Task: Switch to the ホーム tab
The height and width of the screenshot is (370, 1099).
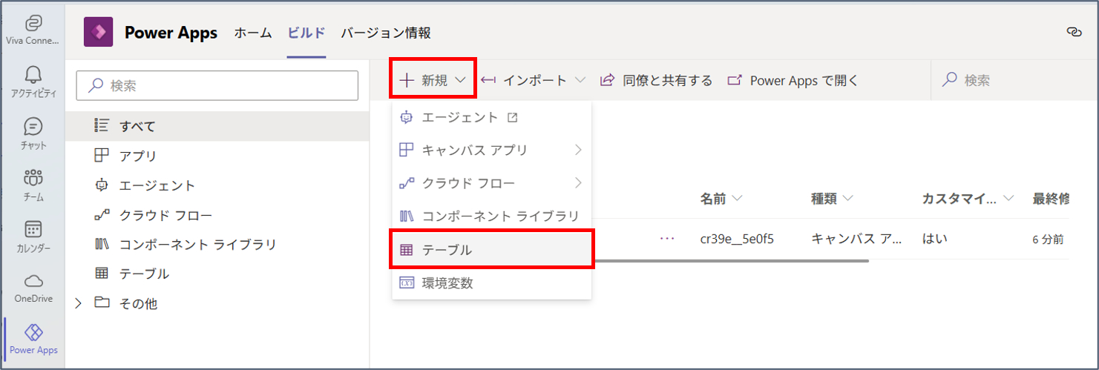Action: coord(252,33)
